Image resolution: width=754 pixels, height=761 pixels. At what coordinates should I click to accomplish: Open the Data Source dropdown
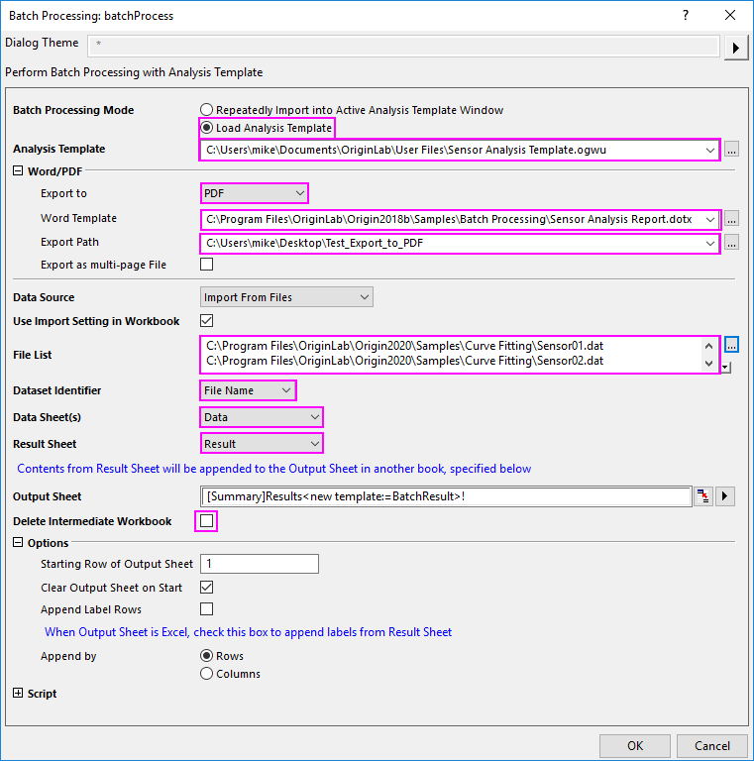tap(286, 297)
